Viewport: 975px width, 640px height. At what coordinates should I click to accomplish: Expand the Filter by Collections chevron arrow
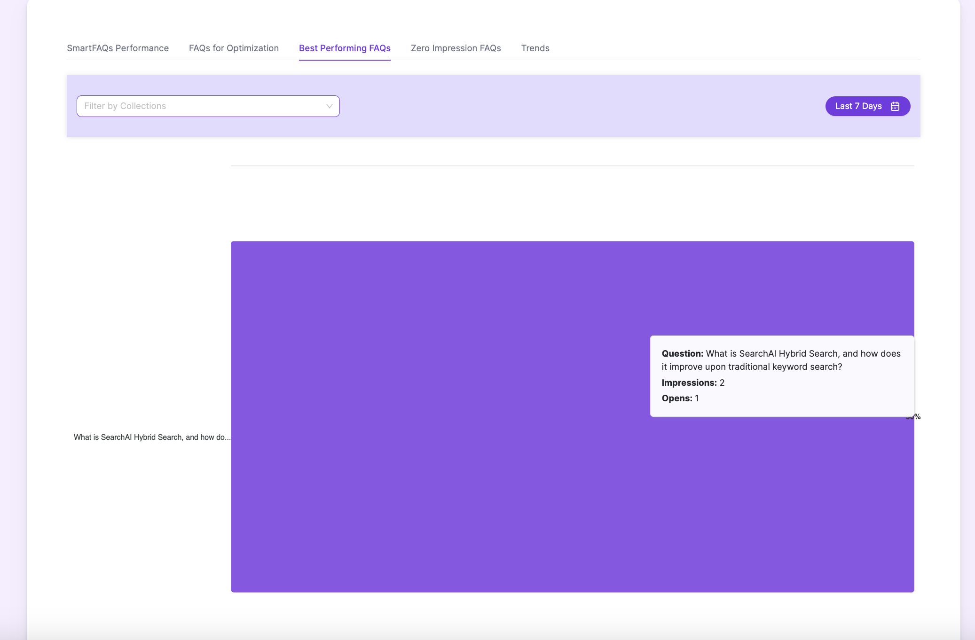(x=329, y=106)
